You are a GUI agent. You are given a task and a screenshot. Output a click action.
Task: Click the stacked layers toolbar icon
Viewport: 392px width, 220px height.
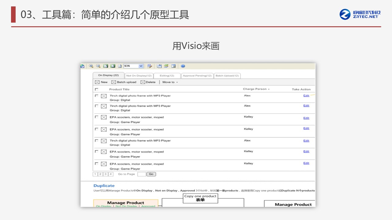pyautogui.click(x=166, y=66)
